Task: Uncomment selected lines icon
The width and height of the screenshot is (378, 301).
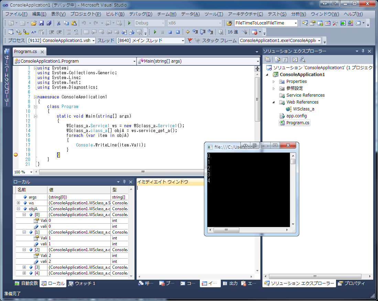Action: (76, 32)
